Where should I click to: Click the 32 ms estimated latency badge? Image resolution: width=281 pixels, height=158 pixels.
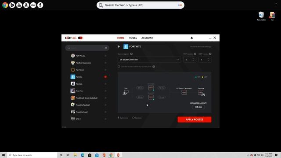198,107
